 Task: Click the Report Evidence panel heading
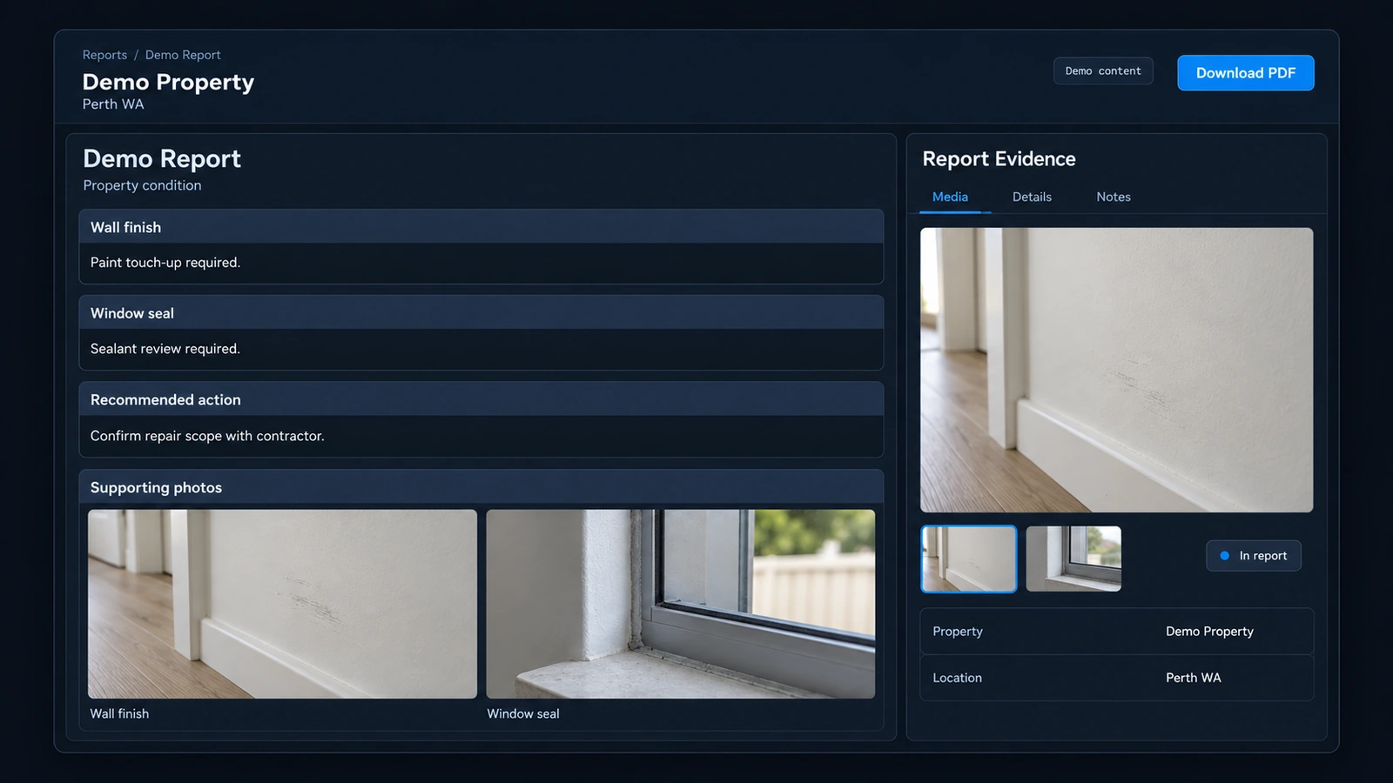(x=999, y=159)
